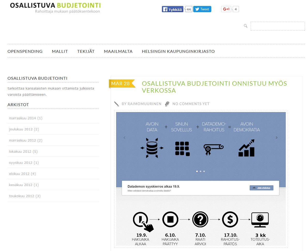
Task: Click the Raati arvioi question mark icon
Action: click(x=200, y=219)
